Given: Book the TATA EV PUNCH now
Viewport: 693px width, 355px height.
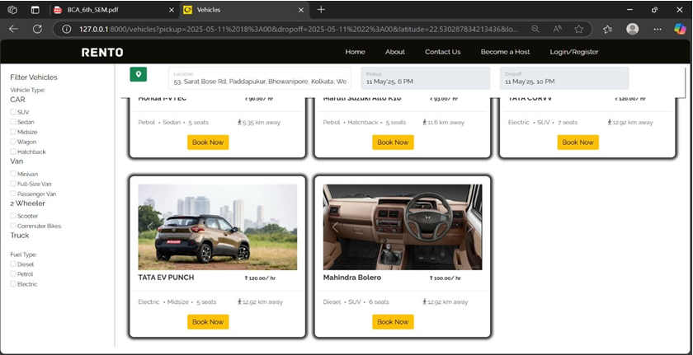Looking at the screenshot, I should 208,322.
